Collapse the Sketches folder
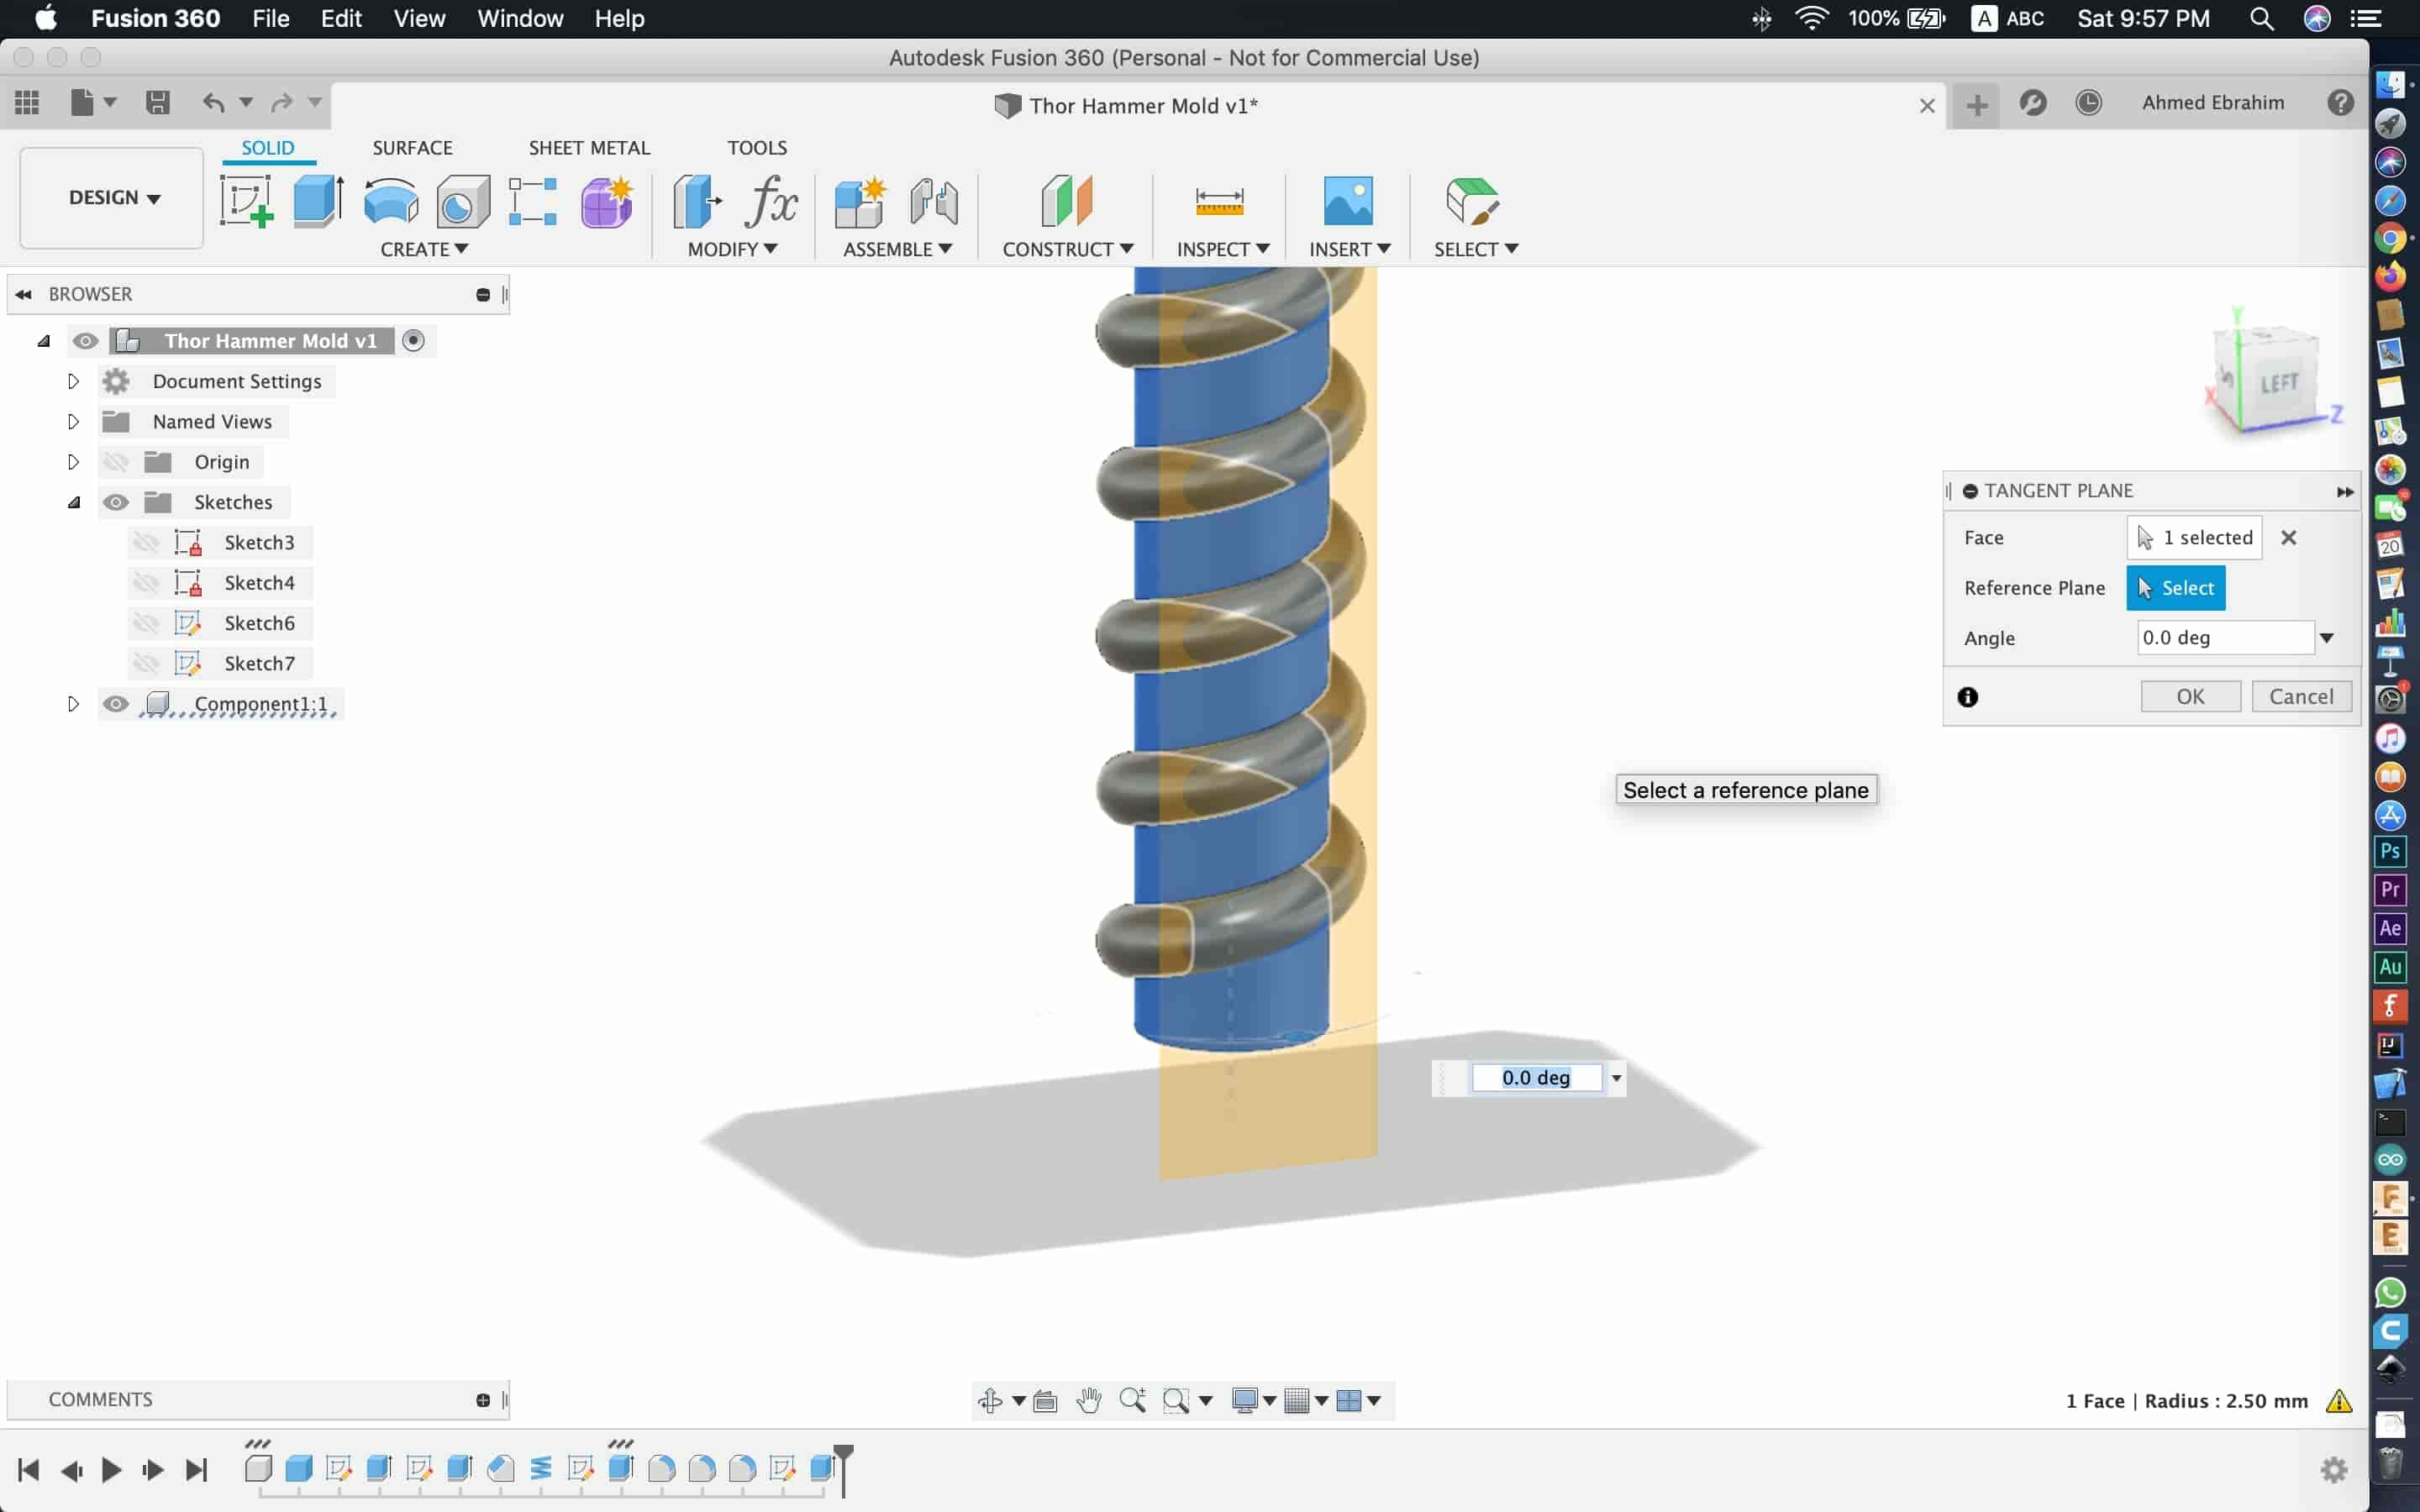2420x1512 pixels. [x=73, y=502]
